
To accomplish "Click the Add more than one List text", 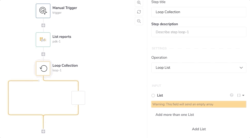I will pos(175,115).
